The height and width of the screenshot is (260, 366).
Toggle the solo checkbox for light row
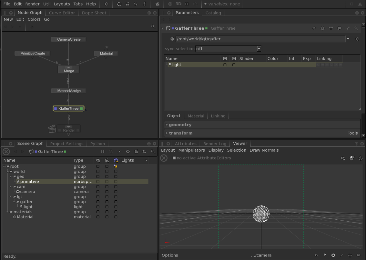click(234, 65)
